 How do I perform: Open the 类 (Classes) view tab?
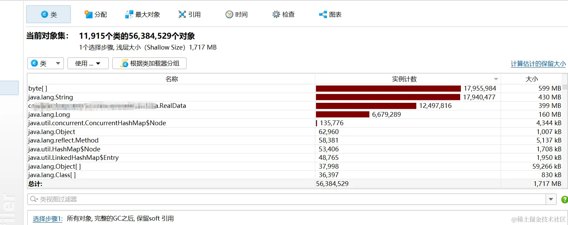point(48,14)
